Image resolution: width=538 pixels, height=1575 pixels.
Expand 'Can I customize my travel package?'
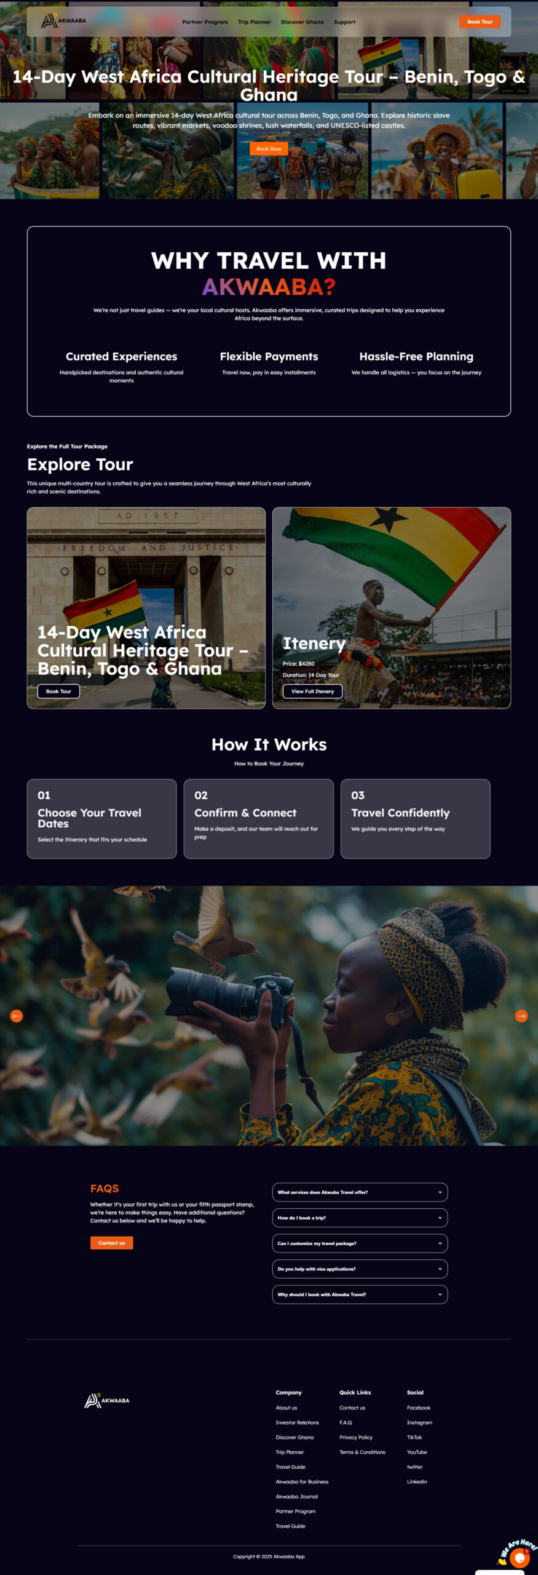(x=360, y=1243)
